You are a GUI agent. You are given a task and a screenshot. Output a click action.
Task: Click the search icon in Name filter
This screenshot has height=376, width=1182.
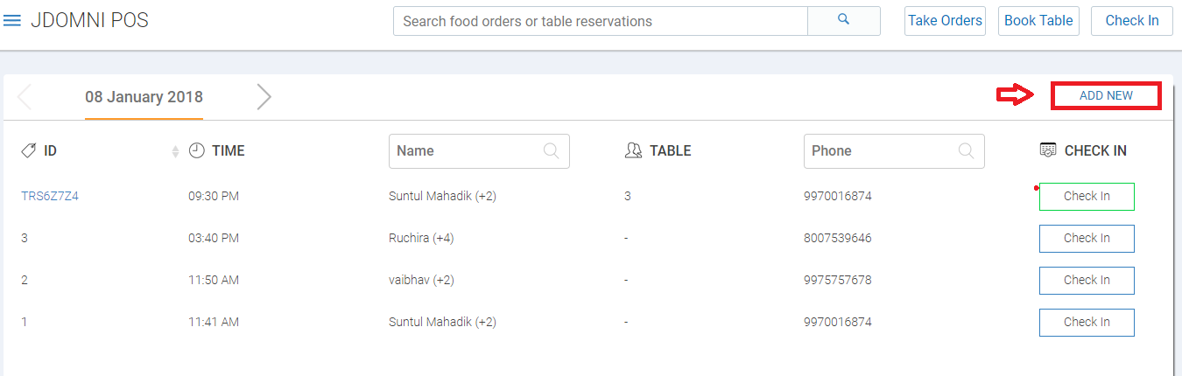(x=552, y=150)
